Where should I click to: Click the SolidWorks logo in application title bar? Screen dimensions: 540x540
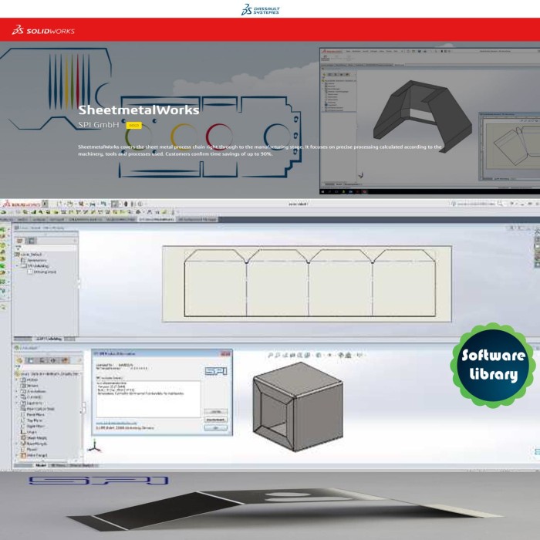22,204
